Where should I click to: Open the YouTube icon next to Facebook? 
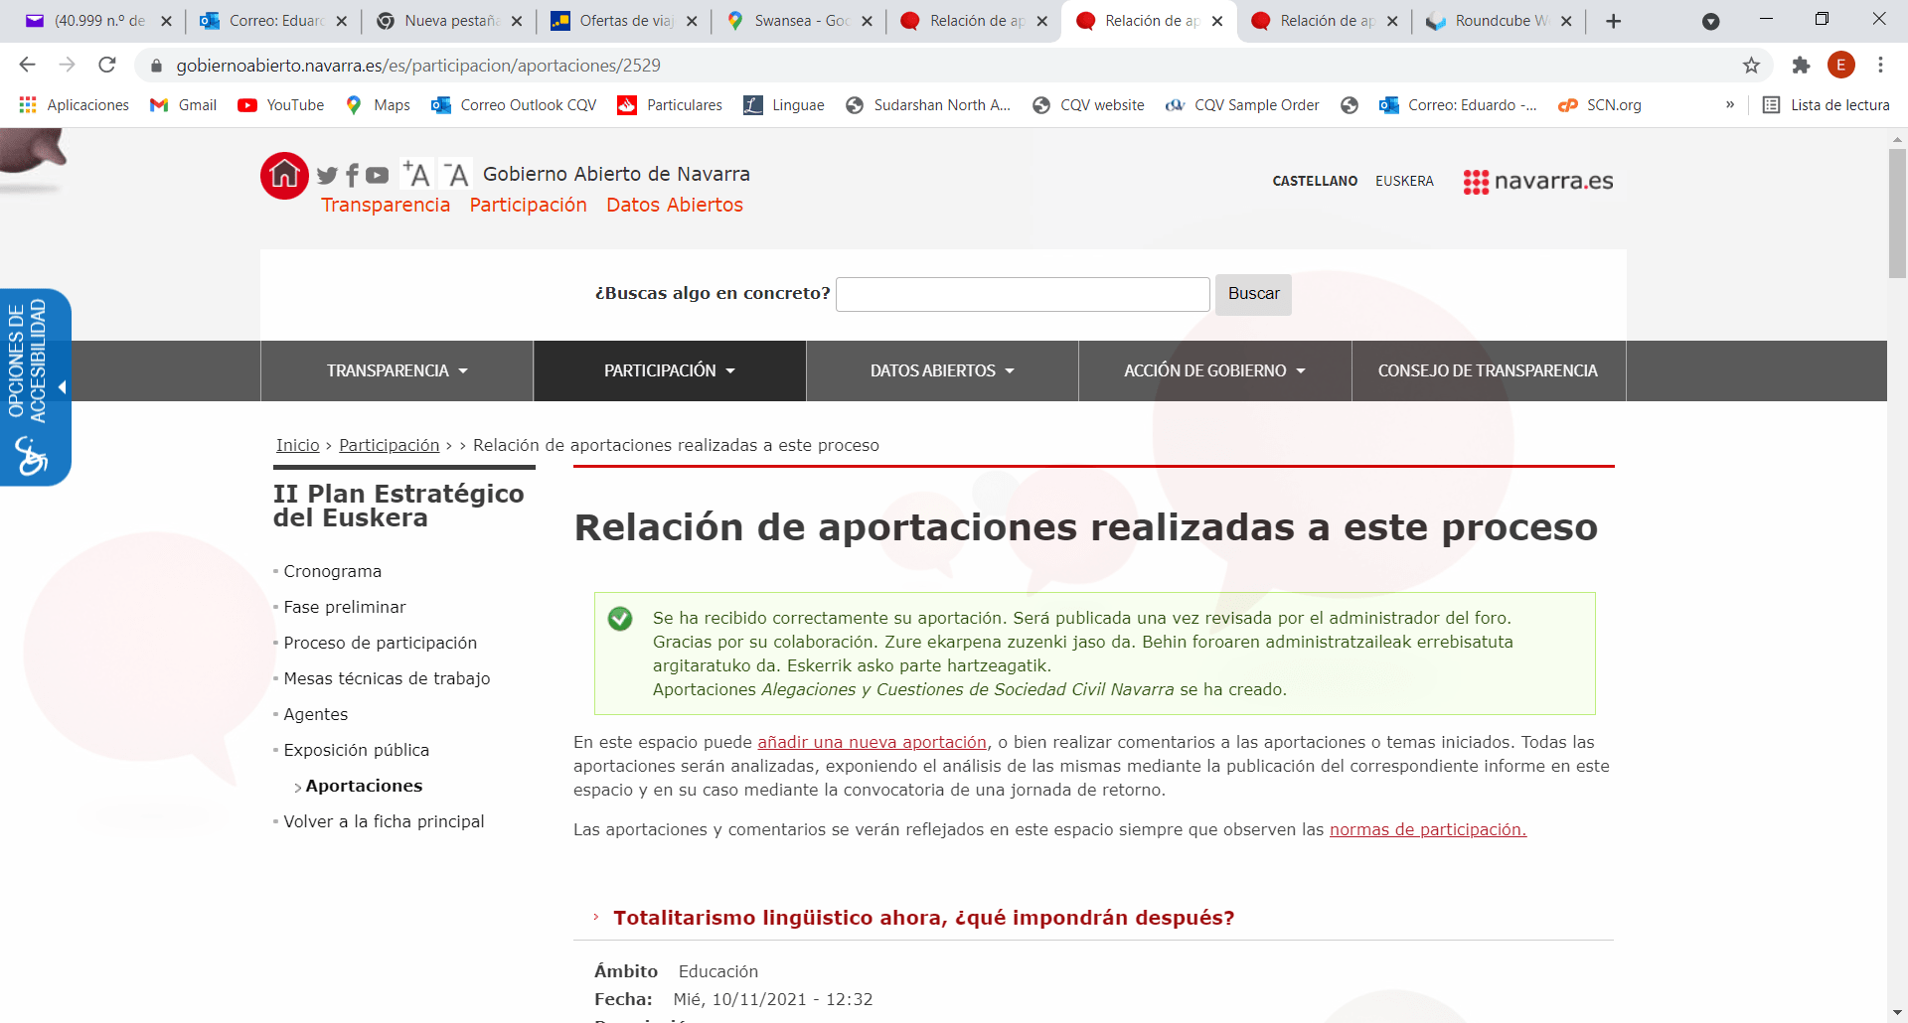tap(377, 175)
